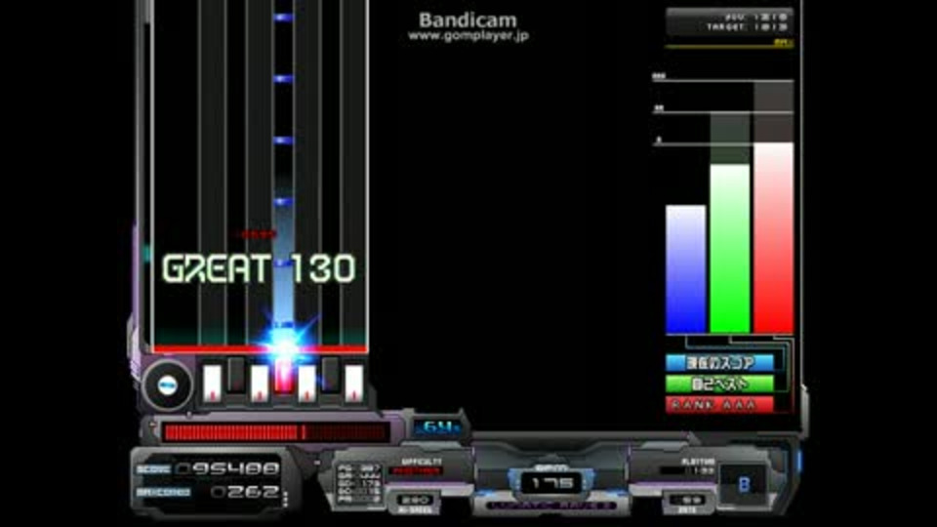Click the blue 現在のスコア legend label

pos(719,363)
